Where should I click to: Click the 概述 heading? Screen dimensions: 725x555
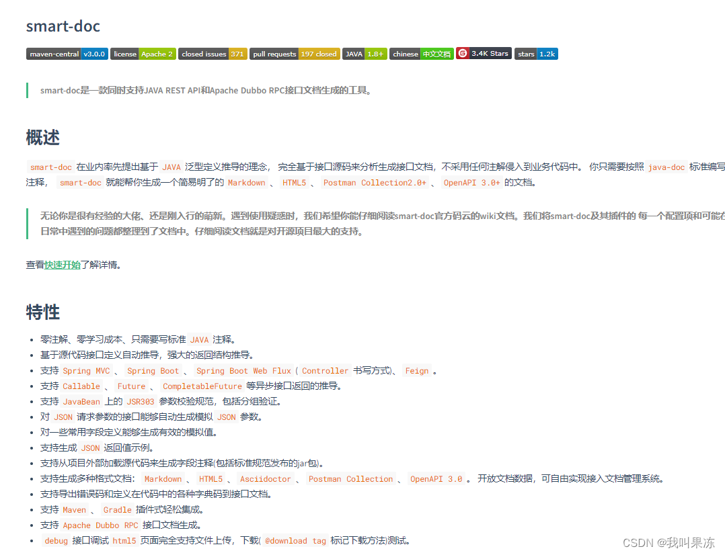[42, 138]
